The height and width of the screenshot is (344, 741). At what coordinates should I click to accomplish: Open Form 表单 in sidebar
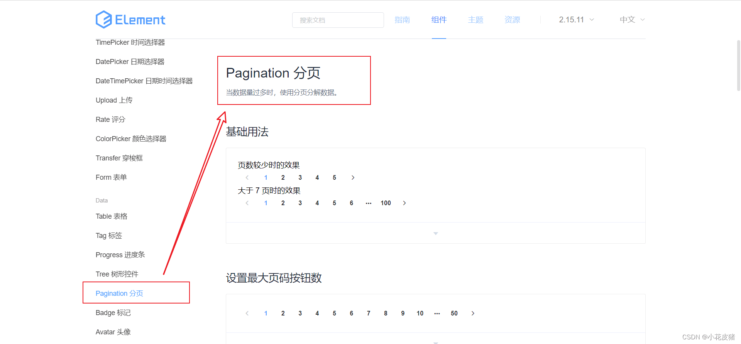112,177
